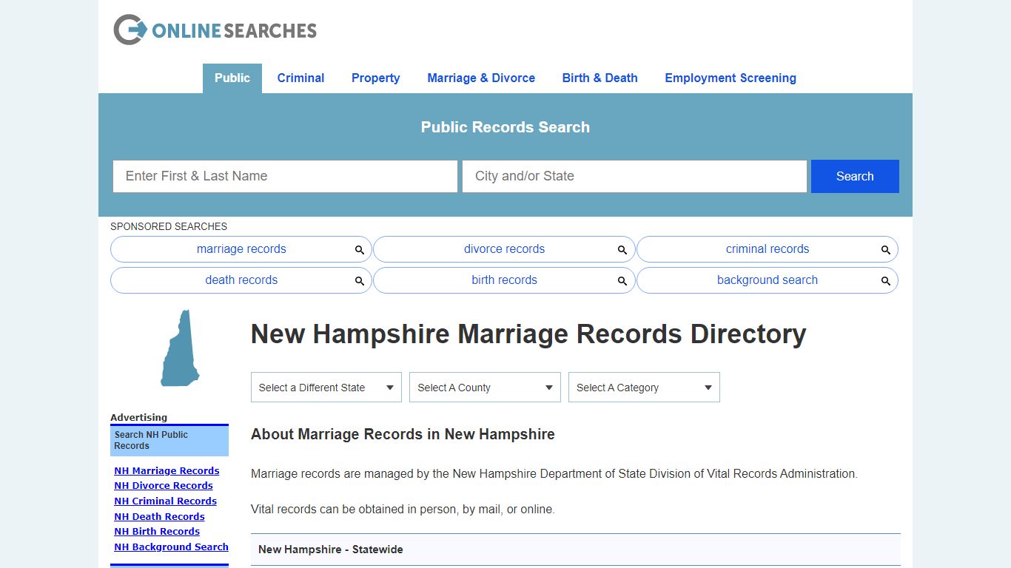Open sponsored search criminal records
Screen dimensions: 1011x568
(x=768, y=249)
